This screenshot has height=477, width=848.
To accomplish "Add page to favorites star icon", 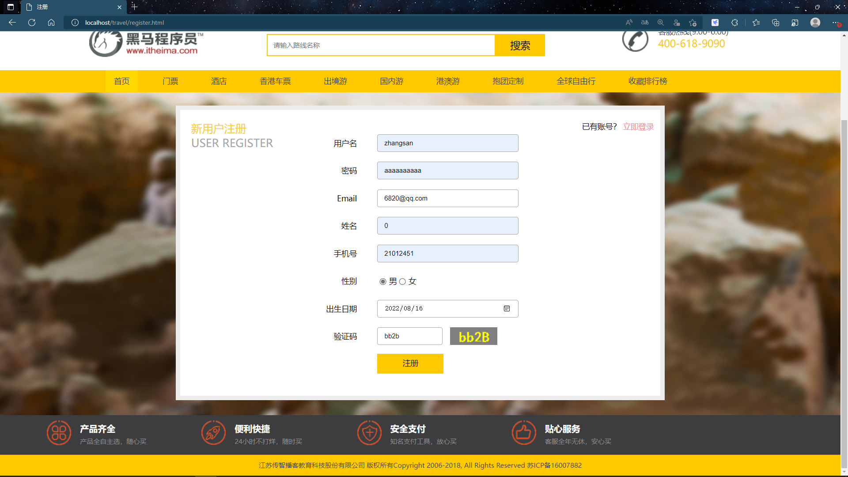I will coord(693,23).
